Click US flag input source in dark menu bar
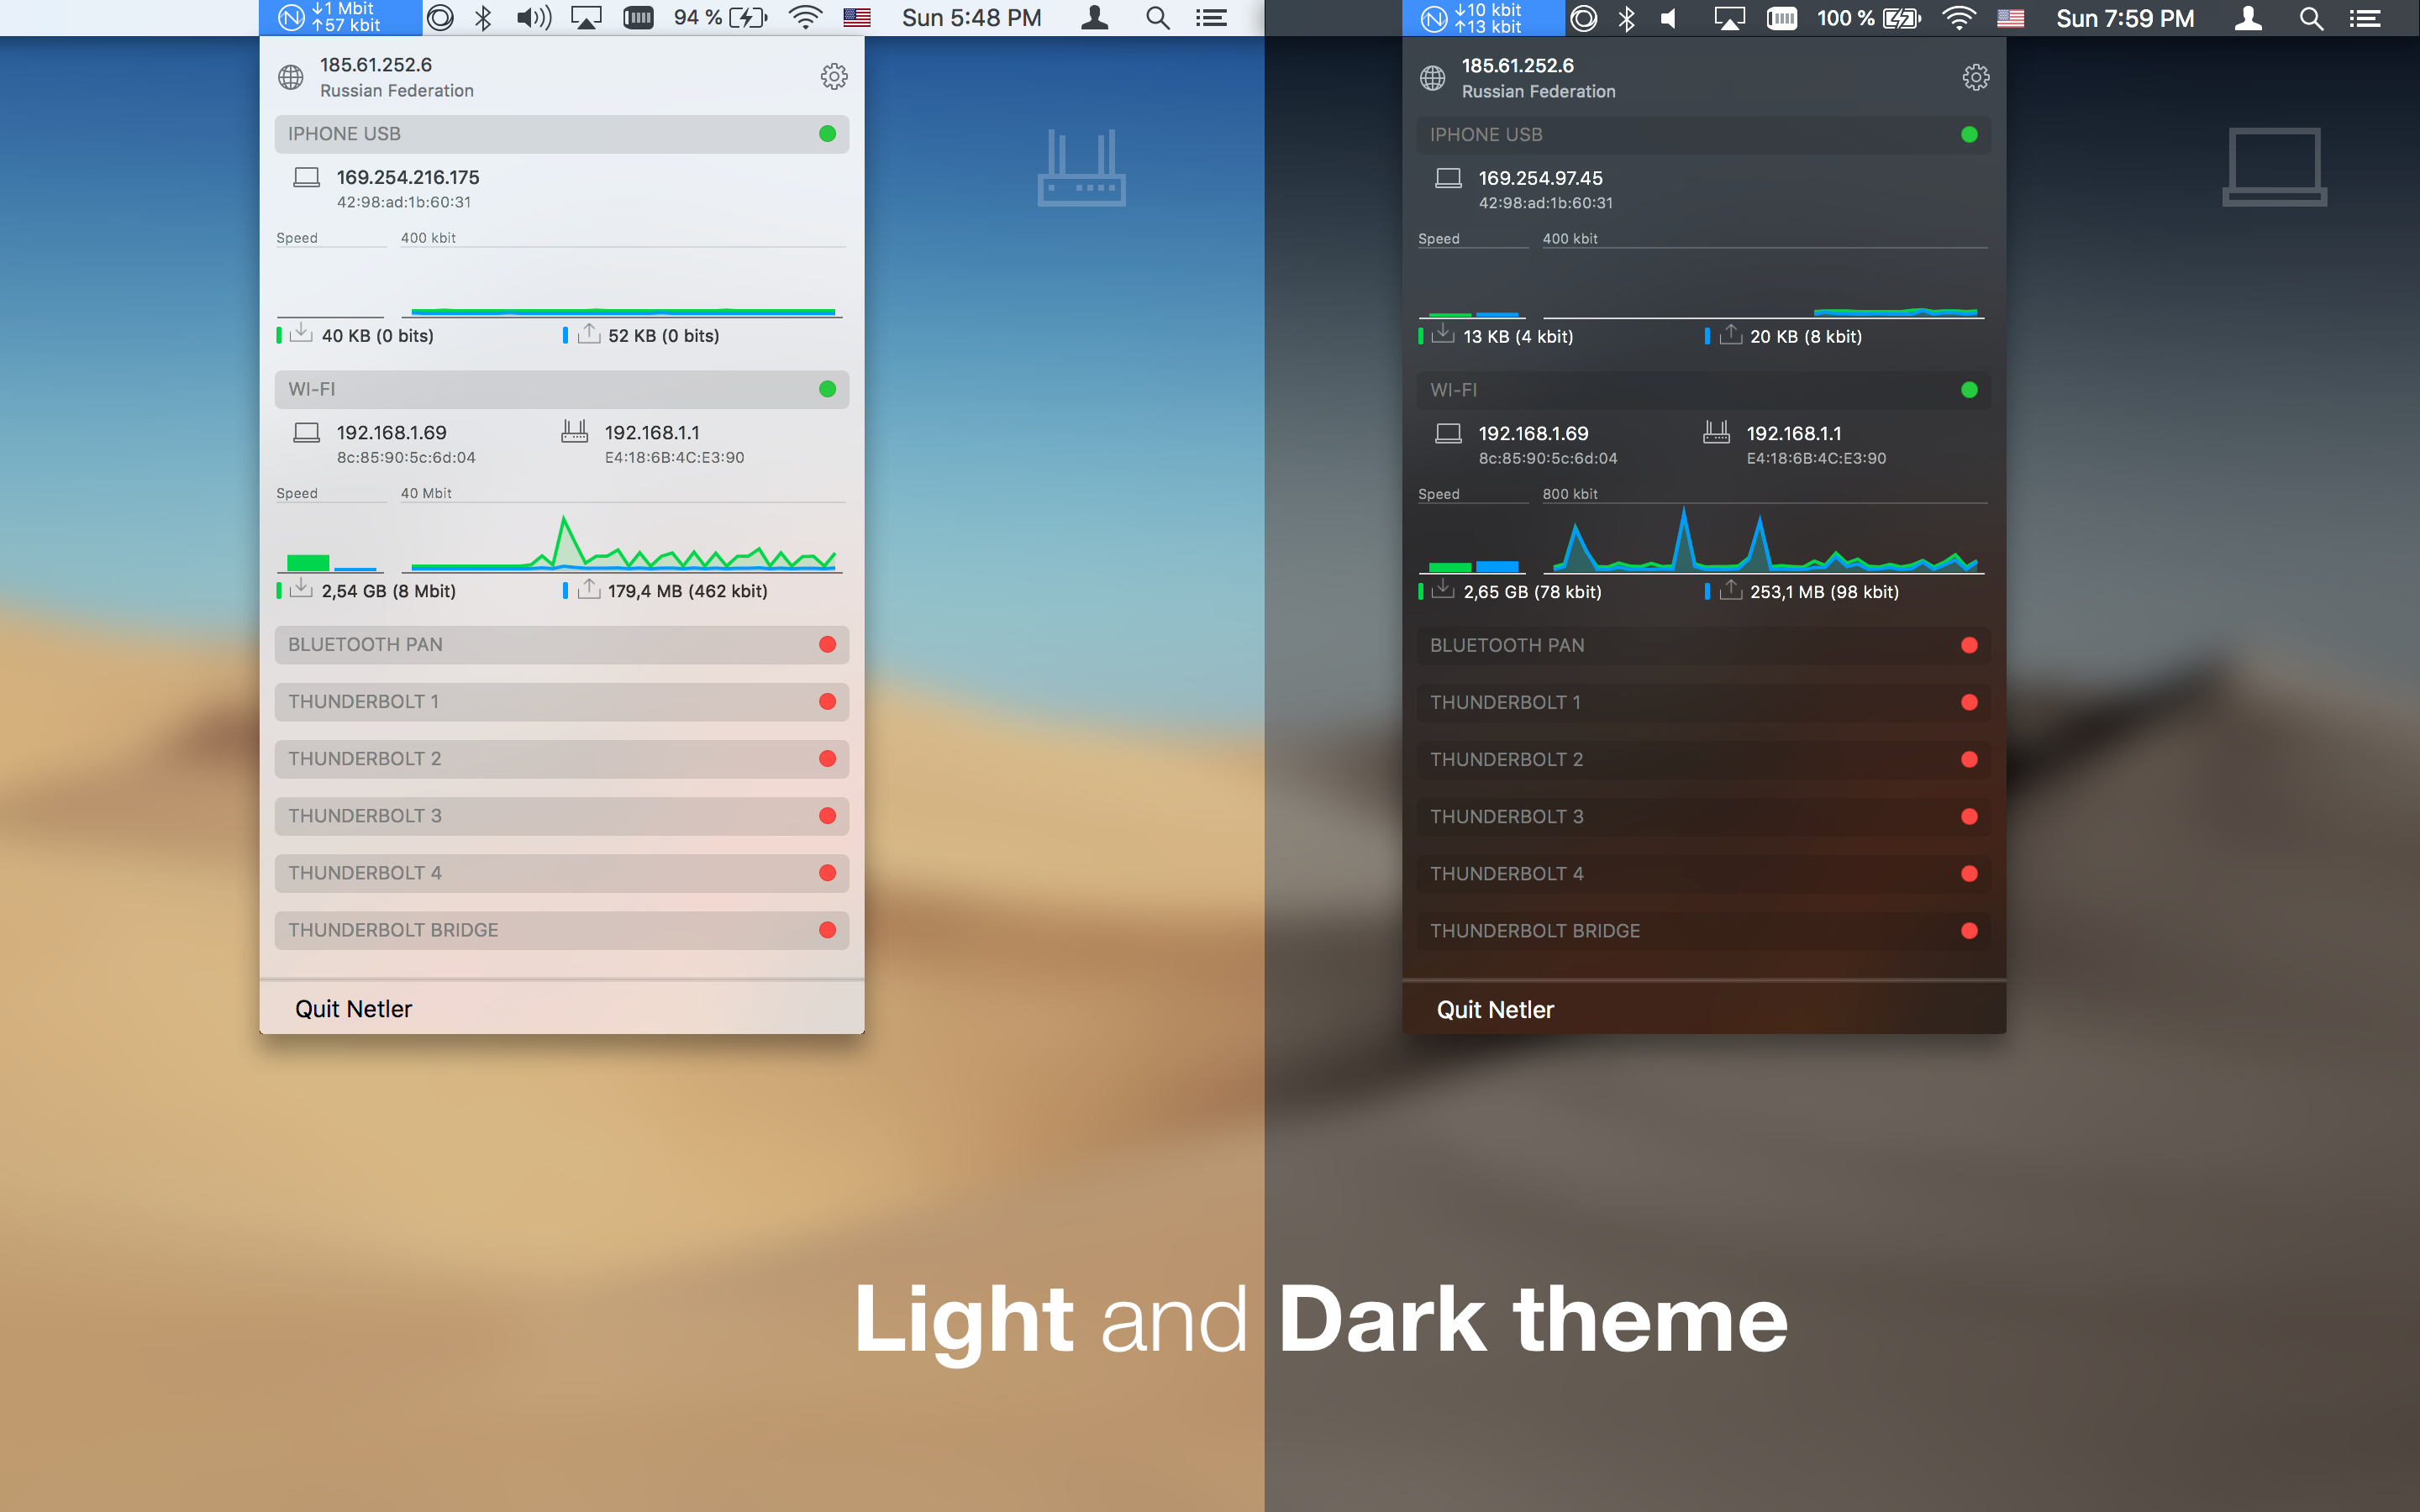Image resolution: width=2420 pixels, height=1512 pixels. click(x=2010, y=18)
